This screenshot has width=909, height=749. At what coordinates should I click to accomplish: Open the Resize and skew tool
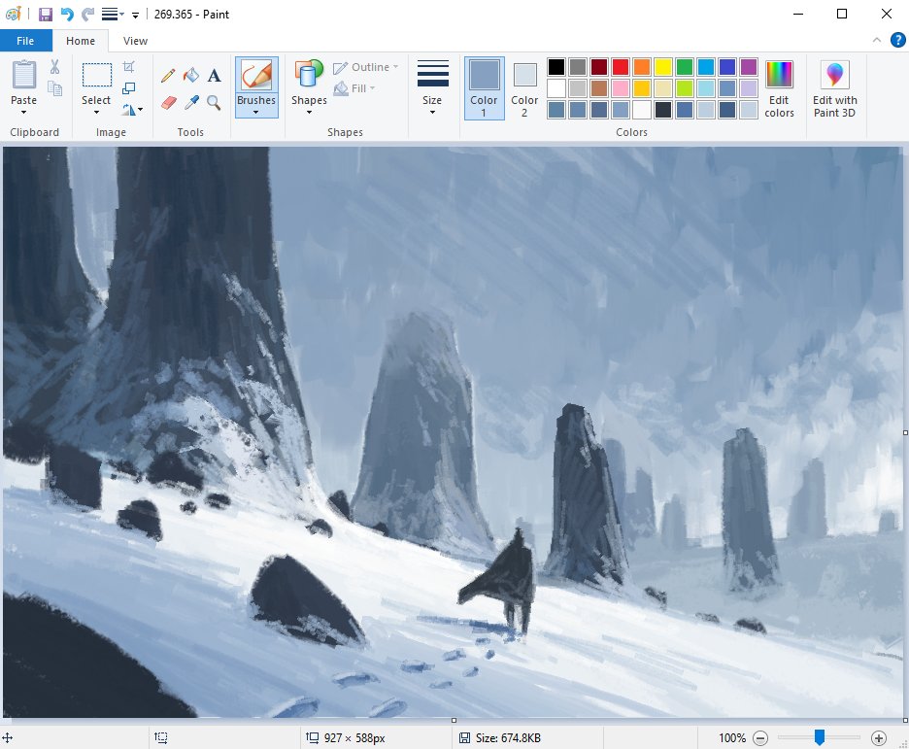[x=129, y=88]
